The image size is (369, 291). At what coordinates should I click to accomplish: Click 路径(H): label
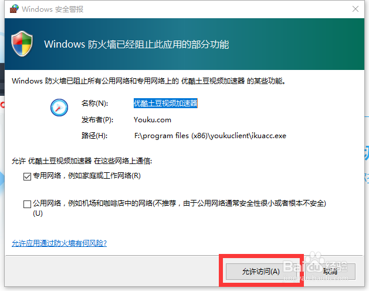[x=94, y=136]
